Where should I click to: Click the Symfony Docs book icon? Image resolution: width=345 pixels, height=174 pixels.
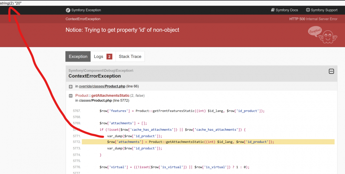point(273,10)
